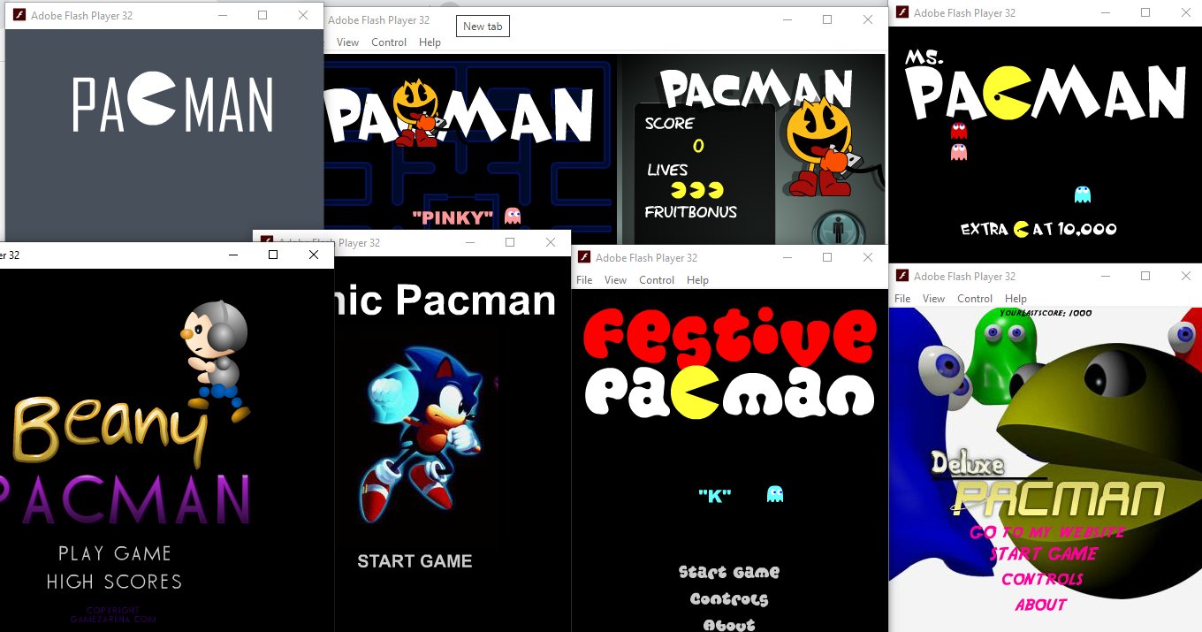The image size is (1202, 632).
Task: Click the cyan ghost in Ms. Pacman window
Action: point(1082,194)
